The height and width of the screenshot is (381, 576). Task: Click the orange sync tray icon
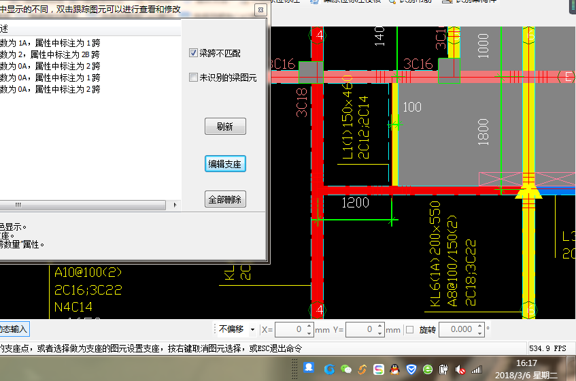pos(362,369)
